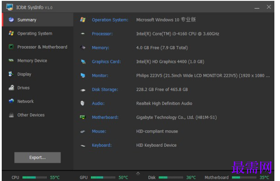Viewport: 280px width, 181px height.
Task: Open the Drives section
Action: (x=38, y=88)
